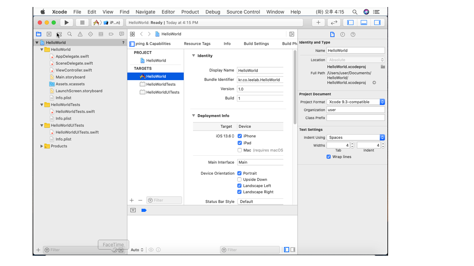This screenshot has height=266, width=474.
Task: Toggle the debug area panel button
Action: pos(364,23)
